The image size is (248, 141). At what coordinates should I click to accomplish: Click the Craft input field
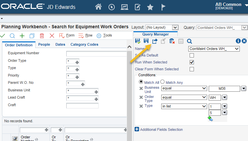pos(82,106)
